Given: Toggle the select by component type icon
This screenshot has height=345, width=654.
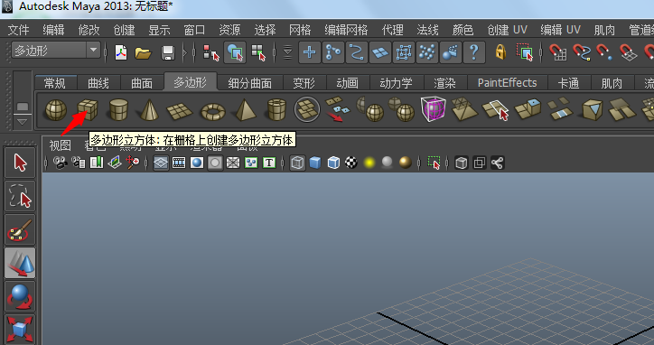Looking at the screenshot, I should point(258,52).
